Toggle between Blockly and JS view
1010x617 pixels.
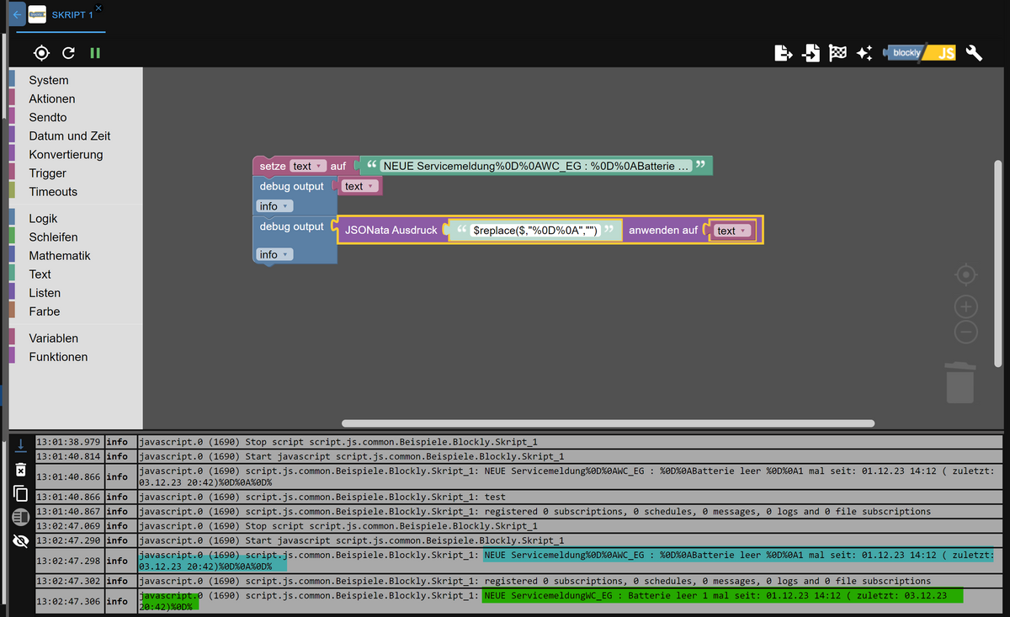[x=919, y=53]
